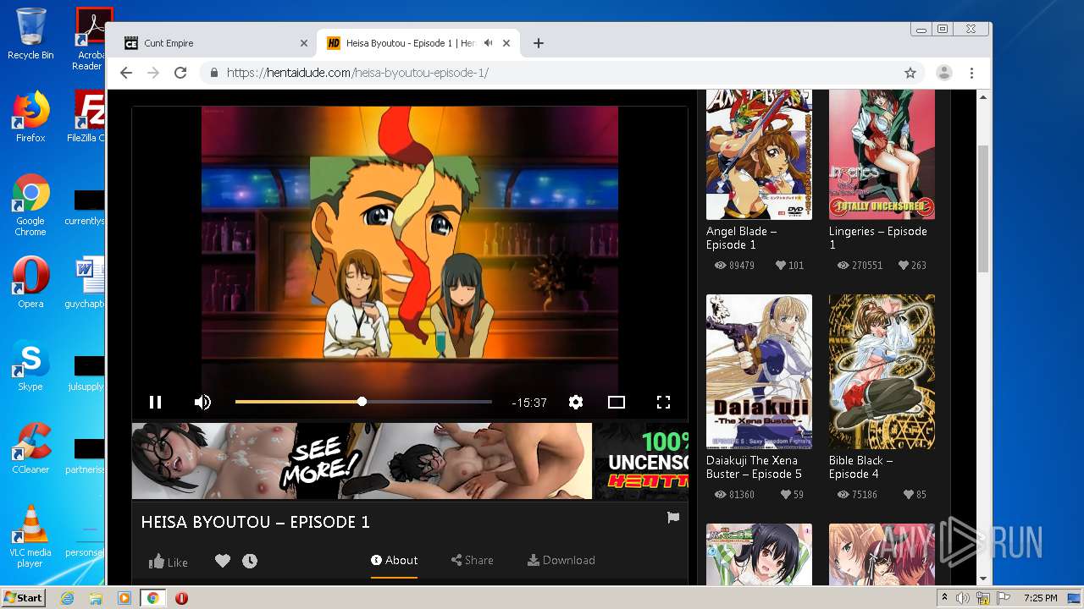
Task: Mute the Heisa Byoutou tab's audio speaker icon
Action: 489,43
